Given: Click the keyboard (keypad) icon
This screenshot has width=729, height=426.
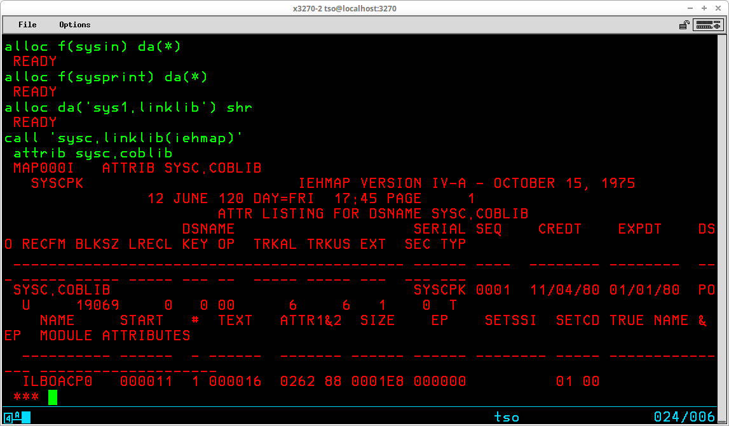Looking at the screenshot, I should (707, 25).
